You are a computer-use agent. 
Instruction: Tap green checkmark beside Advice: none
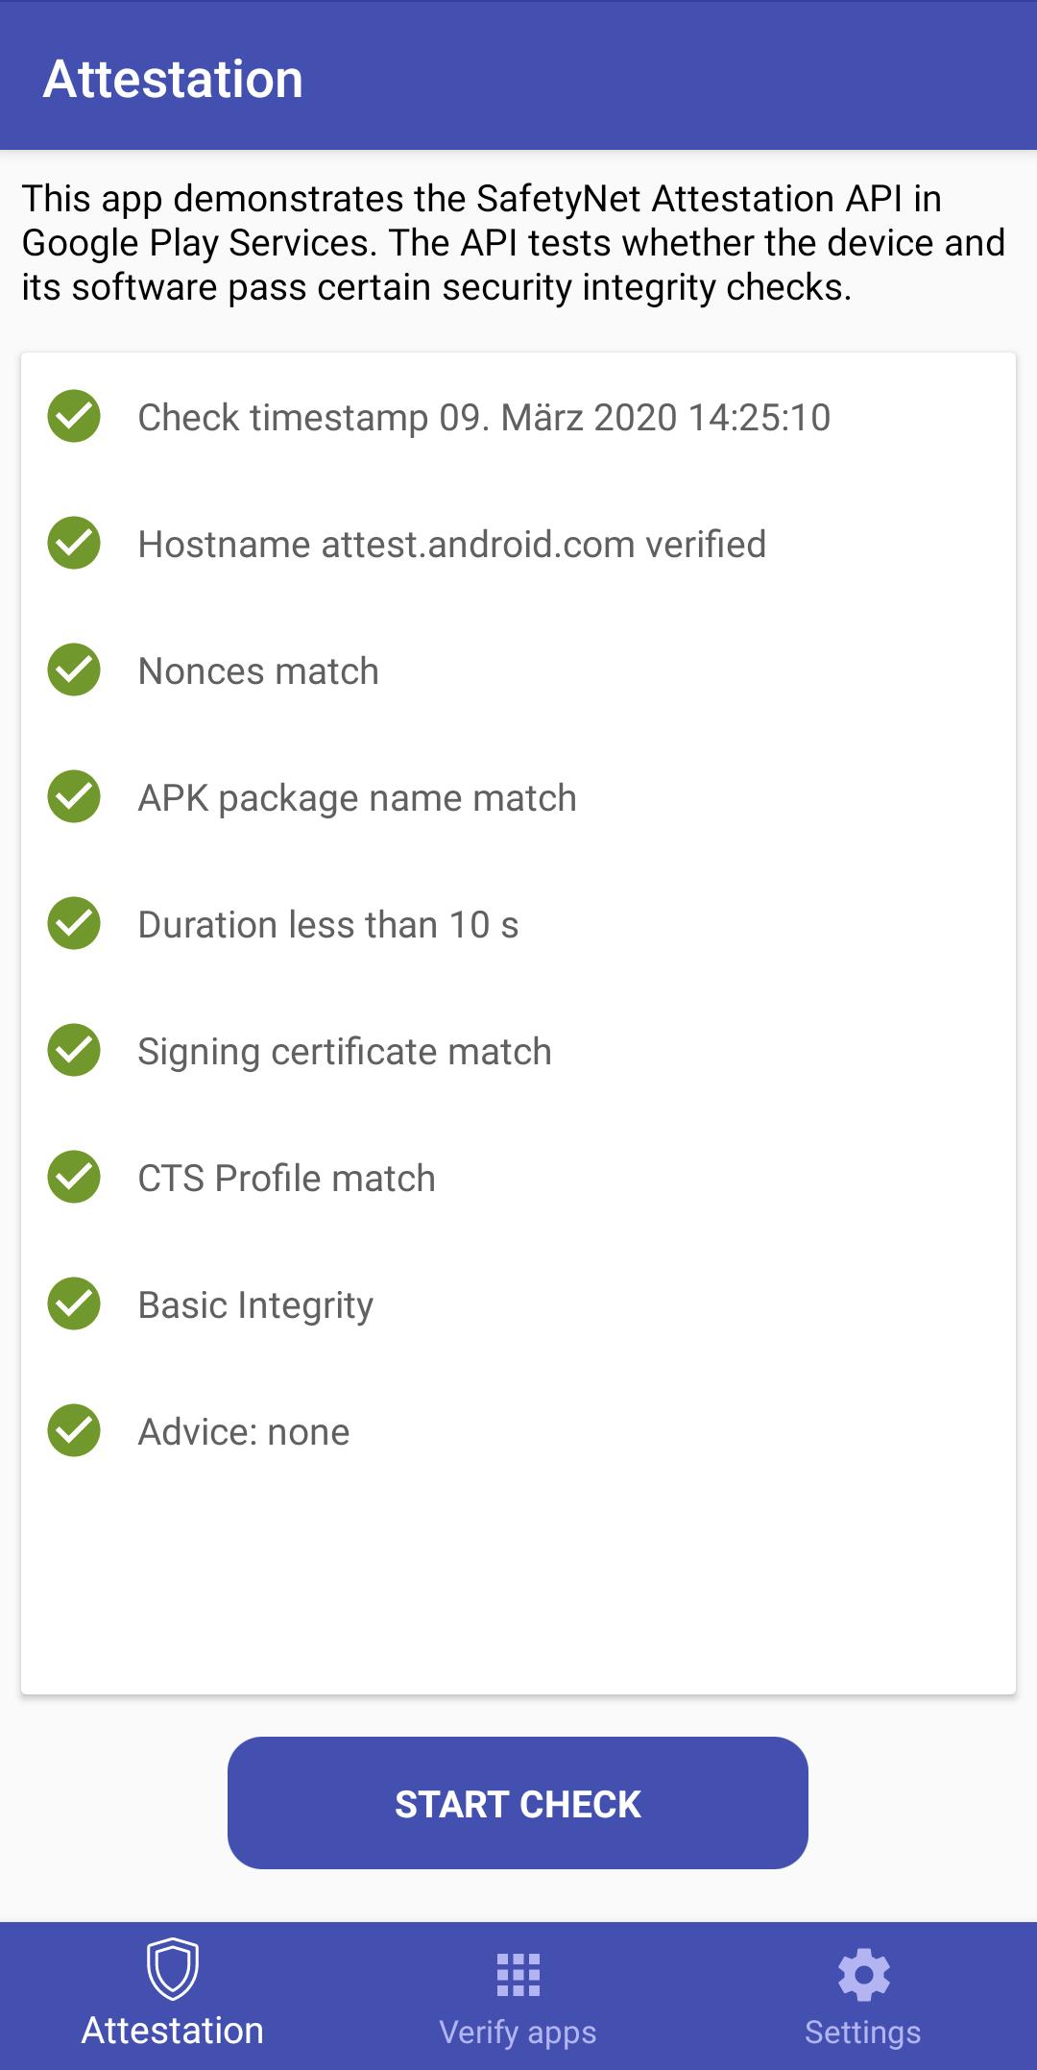(x=74, y=1431)
